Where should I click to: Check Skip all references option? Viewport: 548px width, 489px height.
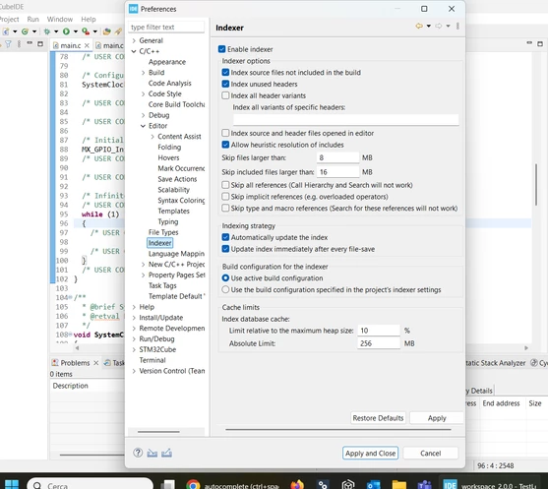(225, 185)
